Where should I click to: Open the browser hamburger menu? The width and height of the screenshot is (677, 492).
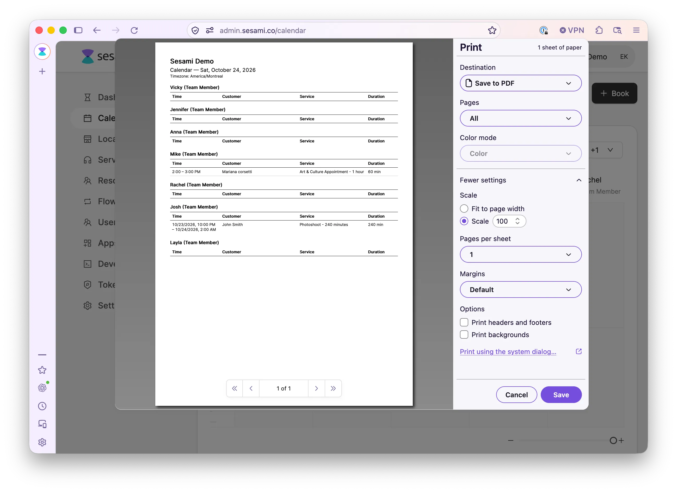[636, 30]
